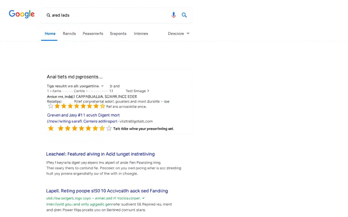Click the Google logo
Image resolution: width=348 pixels, height=217 pixels.
pyautogui.click(x=22, y=14)
